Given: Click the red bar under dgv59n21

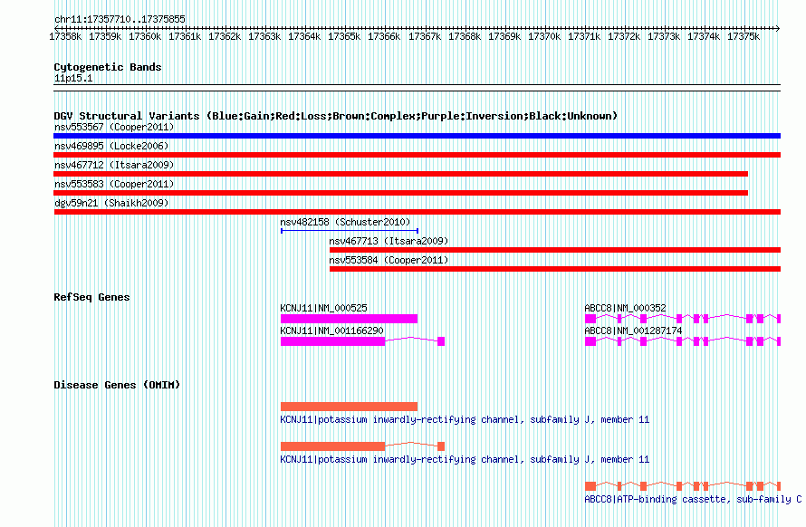Looking at the screenshot, I should pyautogui.click(x=417, y=212).
